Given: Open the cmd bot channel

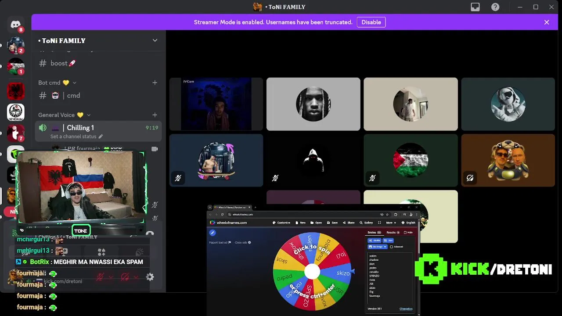Looking at the screenshot, I should pos(66,95).
